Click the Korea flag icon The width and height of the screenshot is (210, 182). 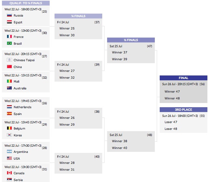(9, 135)
